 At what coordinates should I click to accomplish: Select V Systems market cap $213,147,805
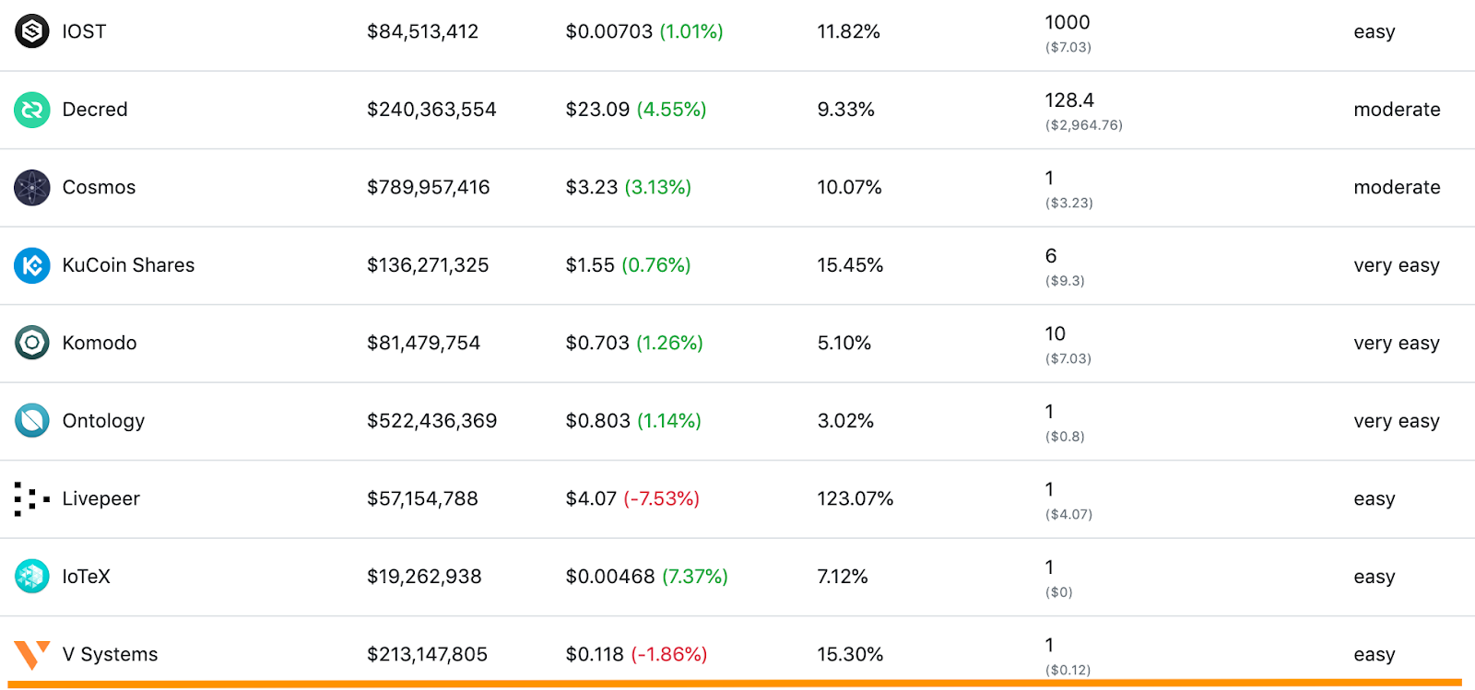pos(427,654)
